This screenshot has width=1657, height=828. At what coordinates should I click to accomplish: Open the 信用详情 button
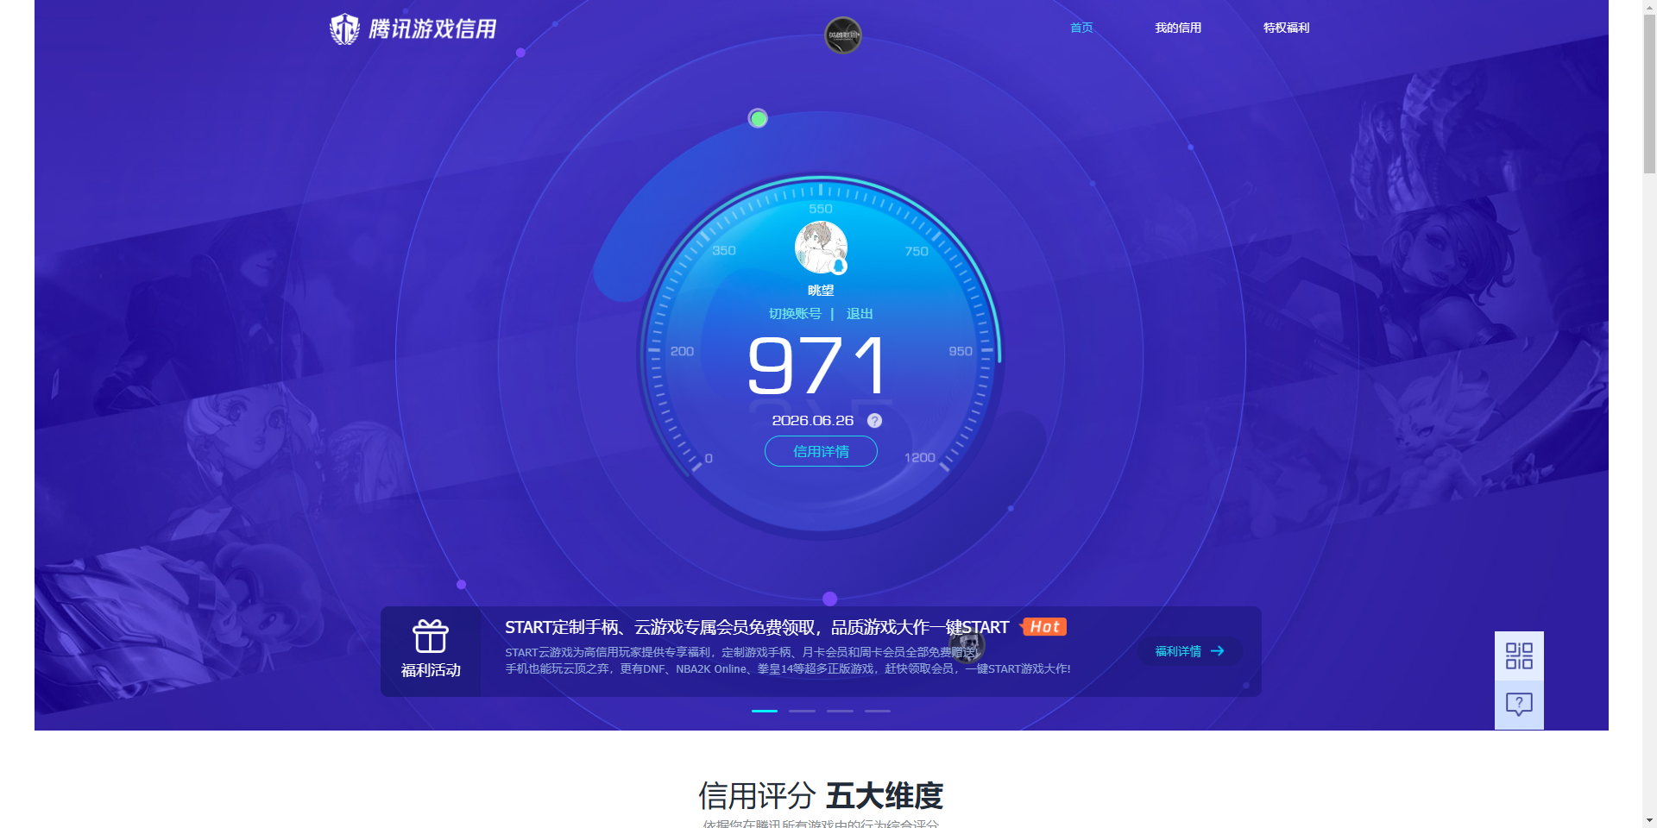coord(821,451)
